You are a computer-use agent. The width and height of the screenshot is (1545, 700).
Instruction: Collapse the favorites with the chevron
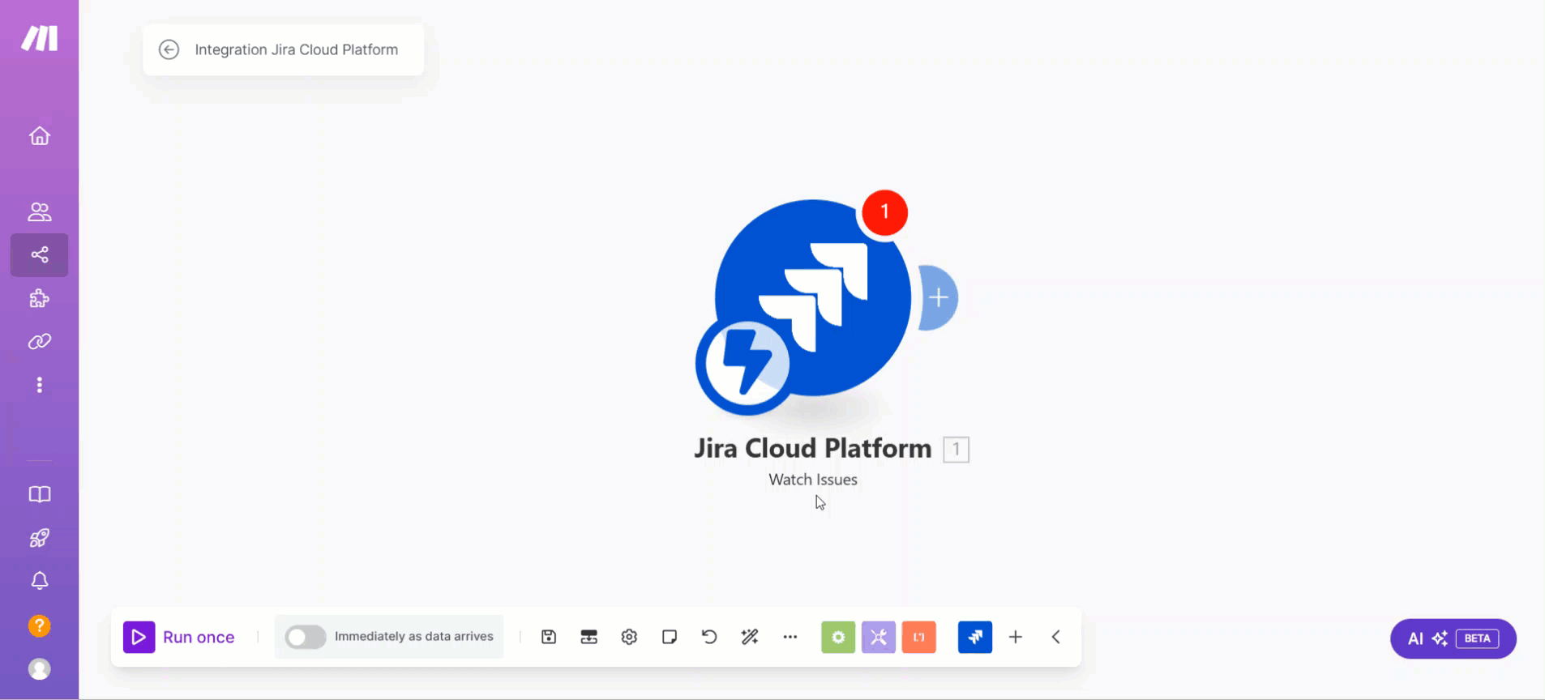[1056, 637]
